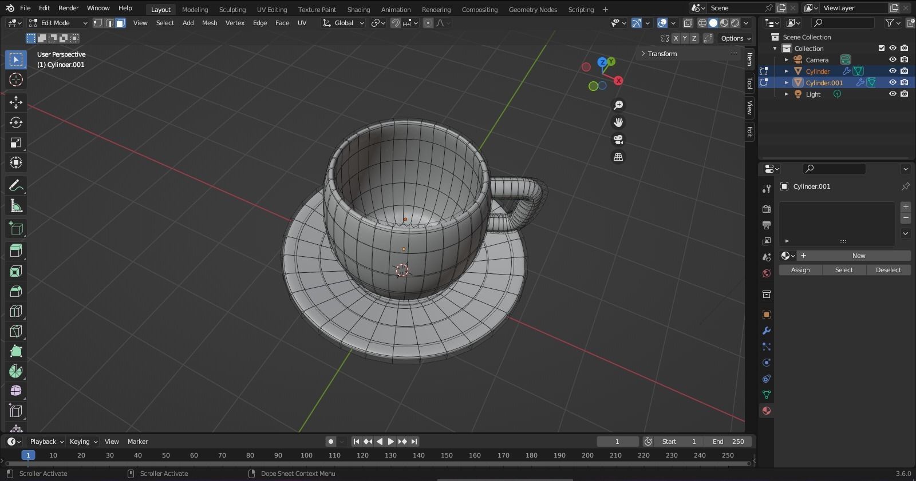
Task: Select the Knife tool
Action: (16, 331)
